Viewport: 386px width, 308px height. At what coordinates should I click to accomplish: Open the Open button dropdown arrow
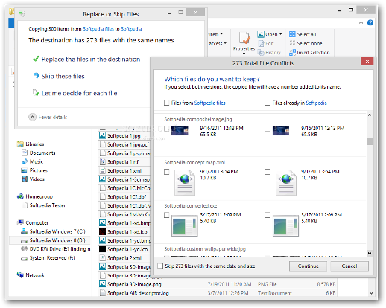pos(281,34)
